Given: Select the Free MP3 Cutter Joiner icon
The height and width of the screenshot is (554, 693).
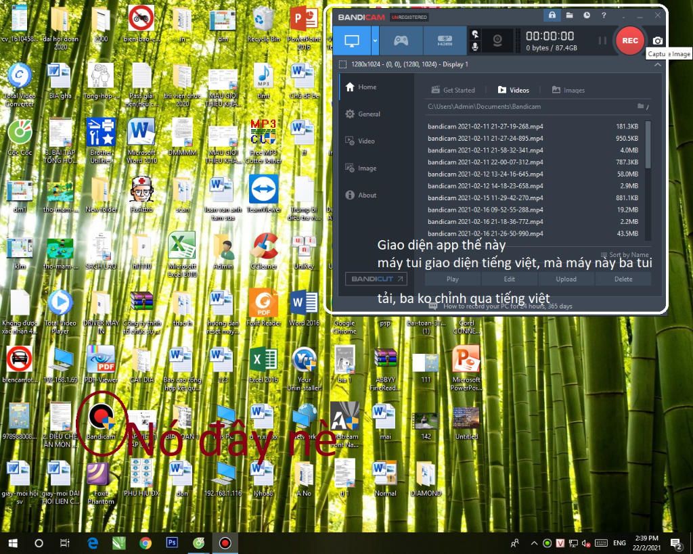Looking at the screenshot, I should 264,141.
